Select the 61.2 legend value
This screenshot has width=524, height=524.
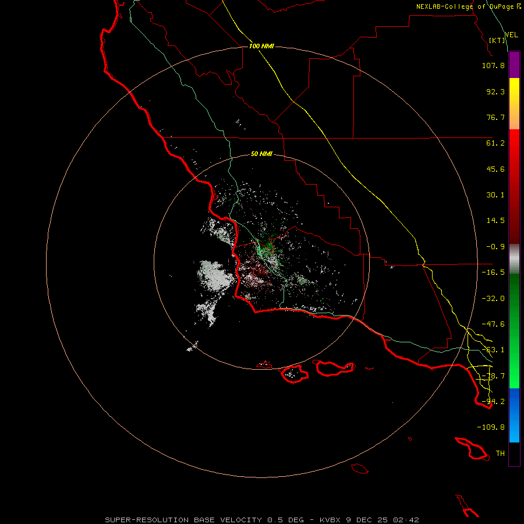[495, 143]
